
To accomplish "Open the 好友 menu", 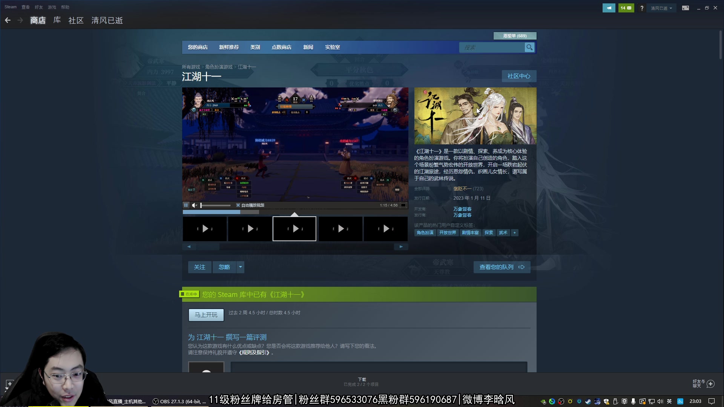I will 39,7.
